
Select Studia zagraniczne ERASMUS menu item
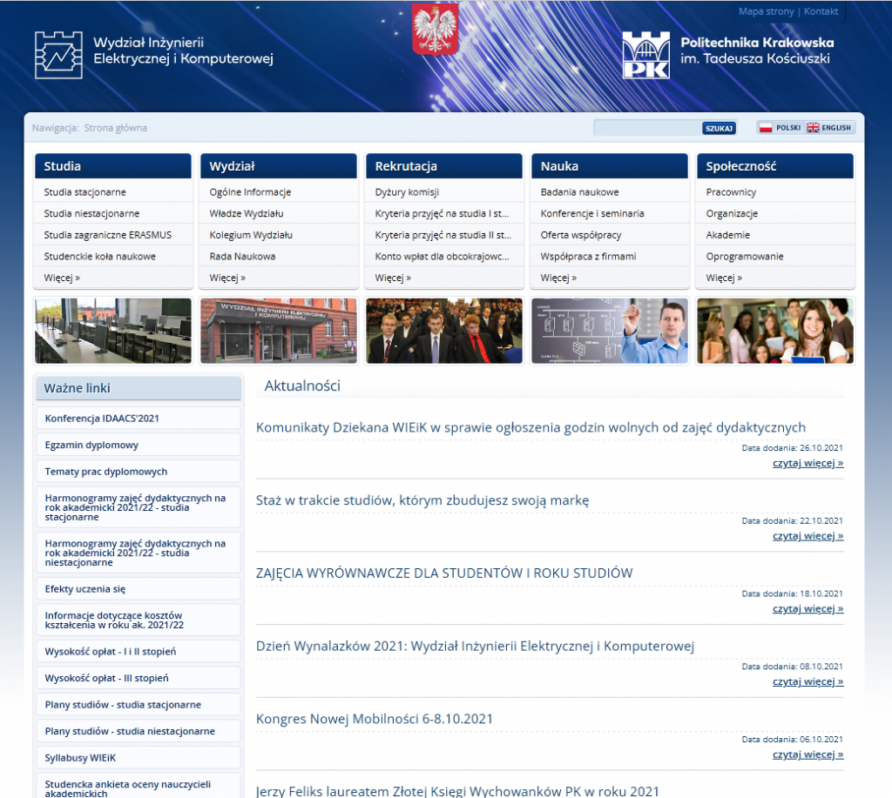tap(107, 235)
